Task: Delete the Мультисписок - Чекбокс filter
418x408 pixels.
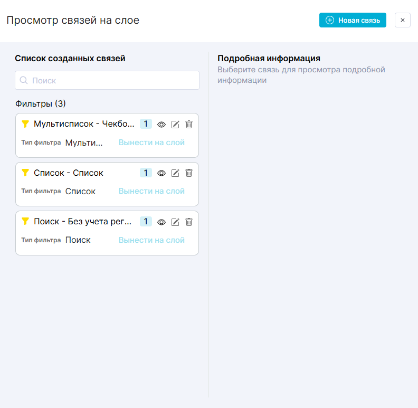Action: coord(189,125)
